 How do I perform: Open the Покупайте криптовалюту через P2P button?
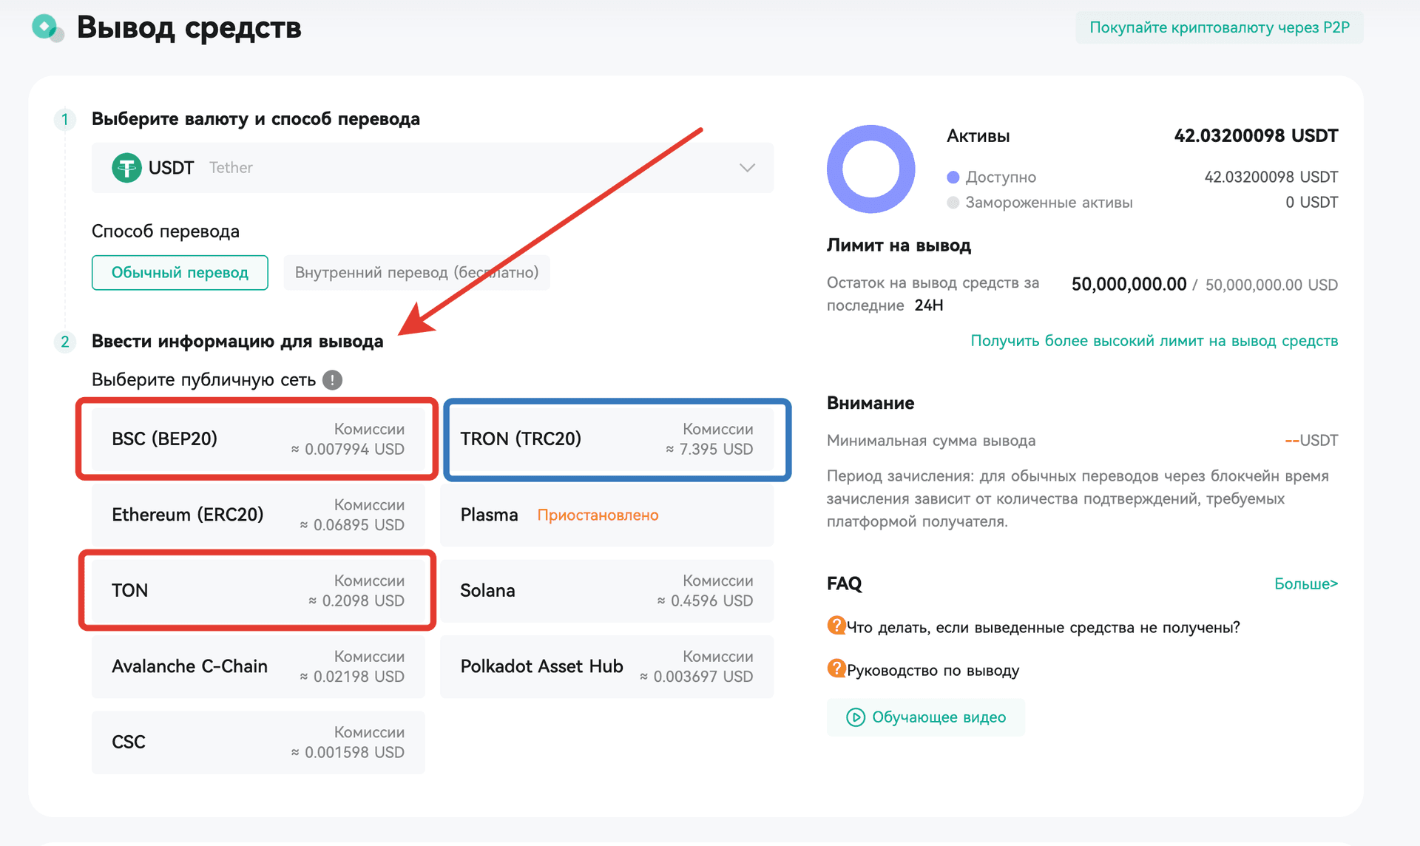(x=1220, y=27)
